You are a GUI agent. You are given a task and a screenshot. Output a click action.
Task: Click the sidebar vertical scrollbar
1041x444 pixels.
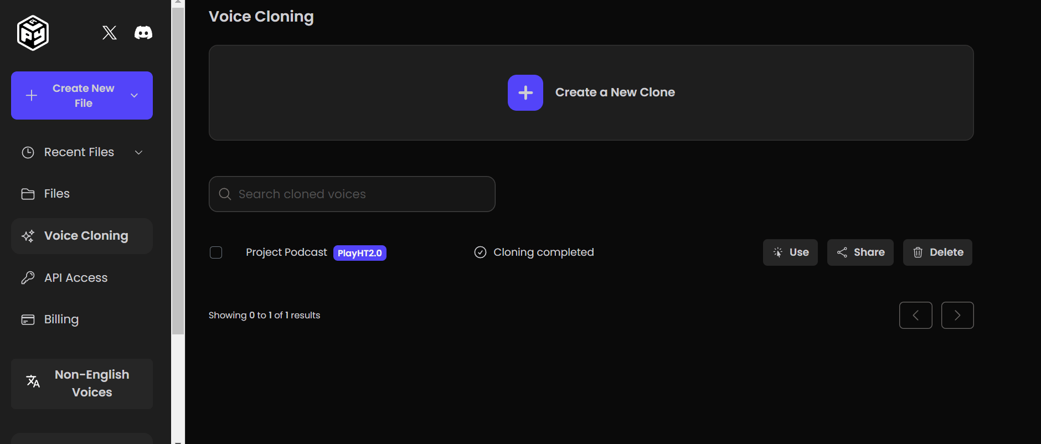pos(178,166)
